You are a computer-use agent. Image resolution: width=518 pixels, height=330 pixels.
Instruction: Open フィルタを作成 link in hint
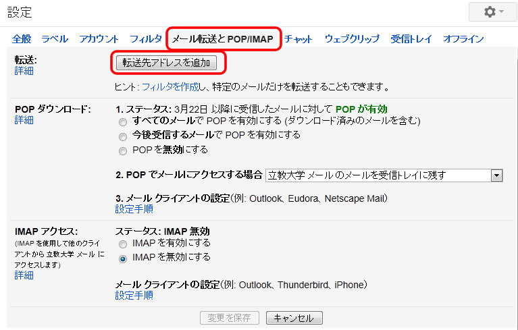[x=170, y=87]
